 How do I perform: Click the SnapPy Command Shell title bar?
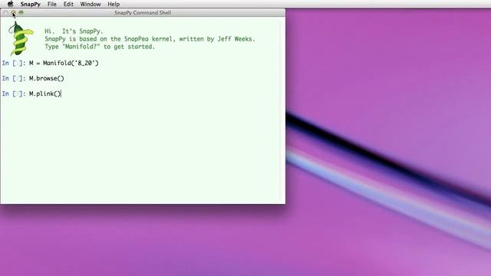coord(143,12)
